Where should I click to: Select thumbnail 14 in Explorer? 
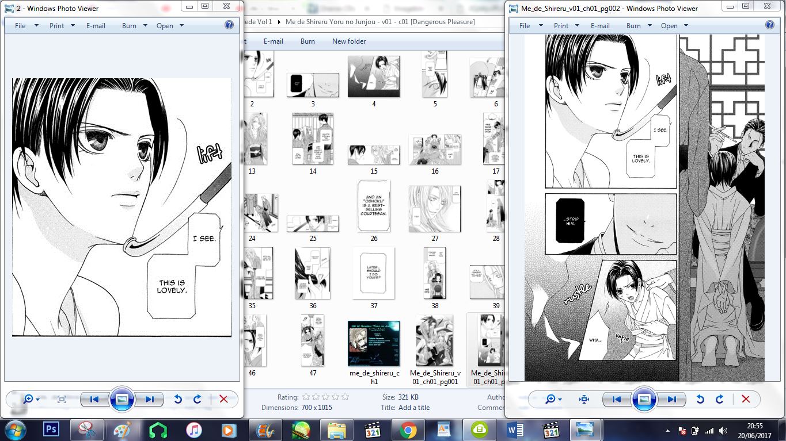click(313, 139)
